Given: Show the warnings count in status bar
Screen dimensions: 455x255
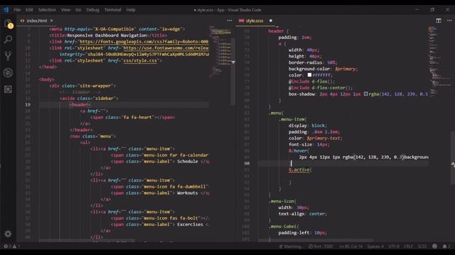Looking at the screenshot, I should (x=16, y=246).
